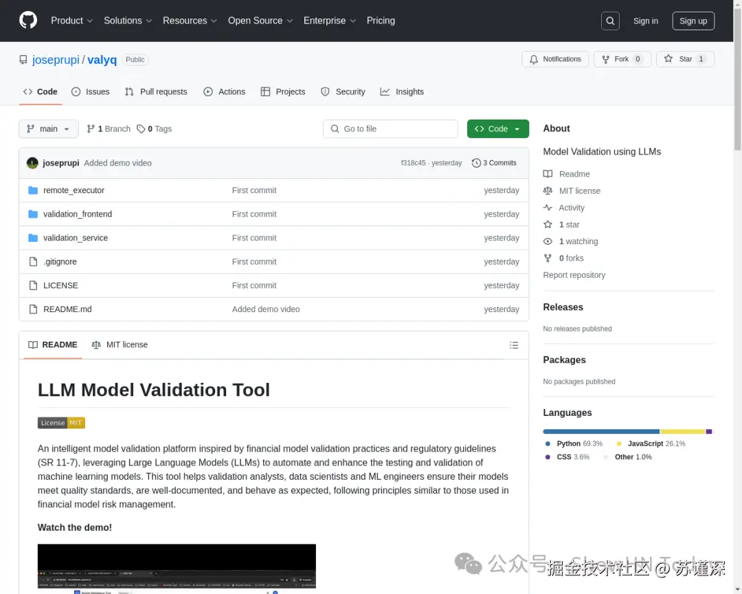The image size is (742, 594).
Task: Expand the Resources menu
Action: pos(190,21)
